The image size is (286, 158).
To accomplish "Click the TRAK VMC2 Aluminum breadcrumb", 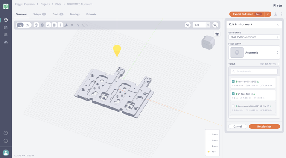I will 79,4.
